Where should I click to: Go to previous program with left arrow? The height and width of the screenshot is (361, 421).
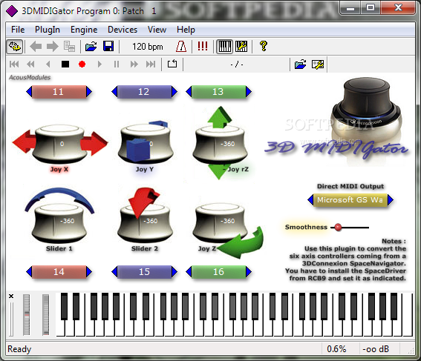click(x=36, y=47)
